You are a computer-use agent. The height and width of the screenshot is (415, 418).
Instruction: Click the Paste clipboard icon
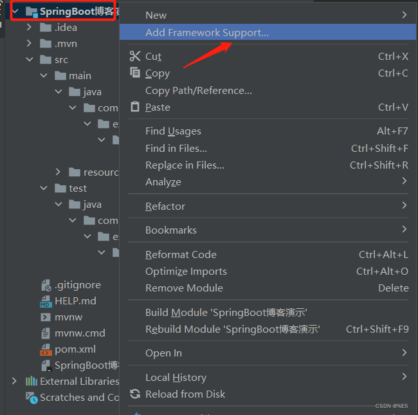135,107
